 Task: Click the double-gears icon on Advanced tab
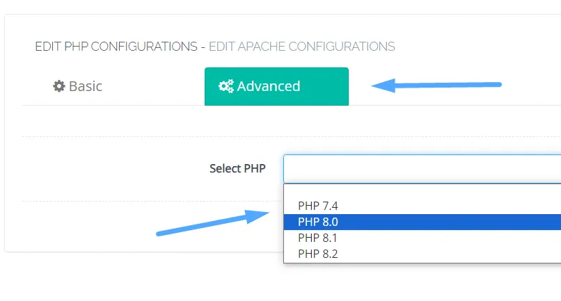226,86
